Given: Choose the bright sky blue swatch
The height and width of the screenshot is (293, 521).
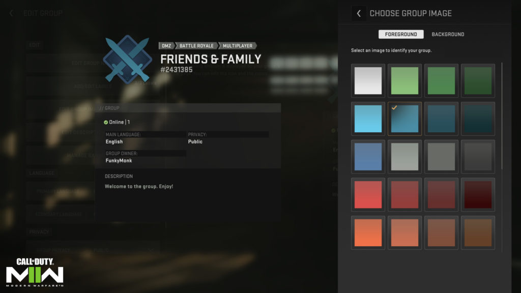Looking at the screenshot, I should (x=368, y=119).
